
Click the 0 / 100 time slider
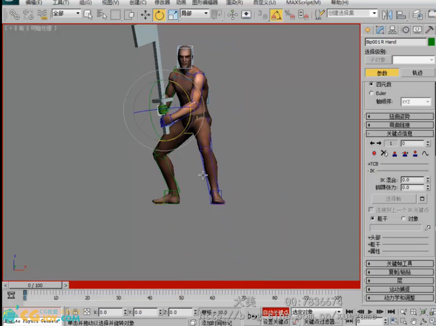(35, 285)
